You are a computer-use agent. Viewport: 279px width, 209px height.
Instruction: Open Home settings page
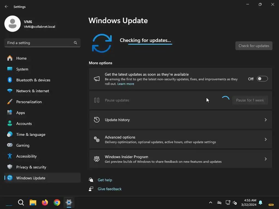click(42, 58)
